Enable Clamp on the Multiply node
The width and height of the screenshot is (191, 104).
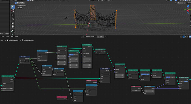tap(74, 97)
